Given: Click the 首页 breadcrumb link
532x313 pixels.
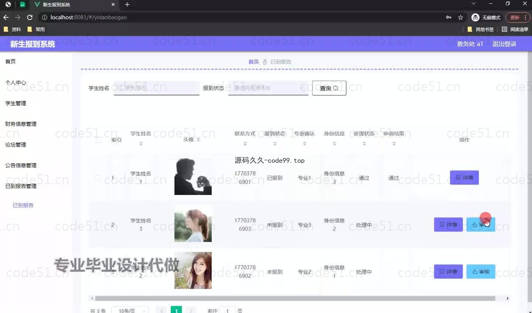Looking at the screenshot, I should [253, 62].
